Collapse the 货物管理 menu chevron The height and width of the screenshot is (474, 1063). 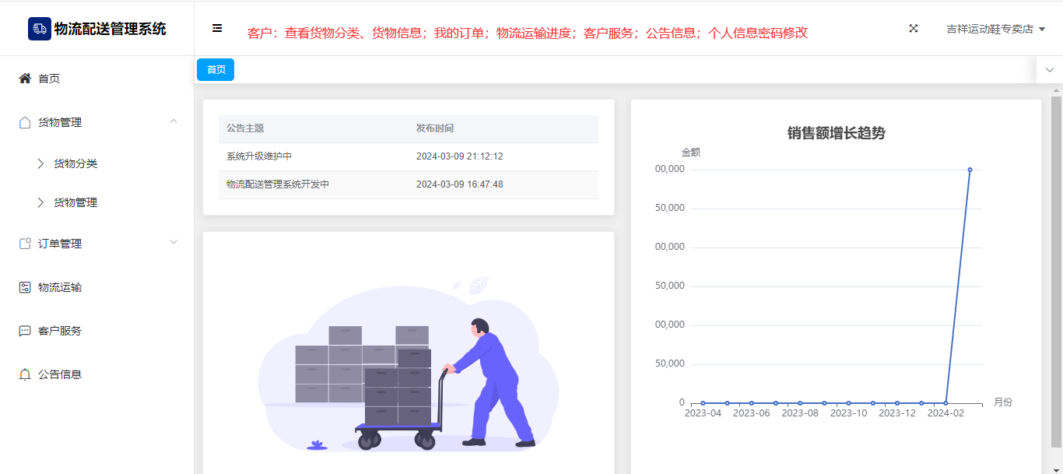point(174,121)
